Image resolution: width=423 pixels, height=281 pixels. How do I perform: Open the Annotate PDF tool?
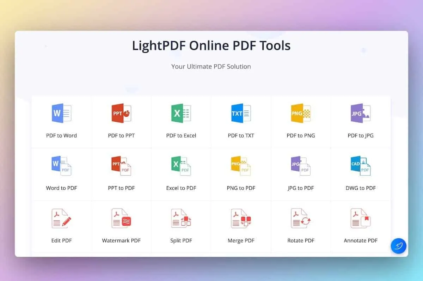click(x=361, y=218)
